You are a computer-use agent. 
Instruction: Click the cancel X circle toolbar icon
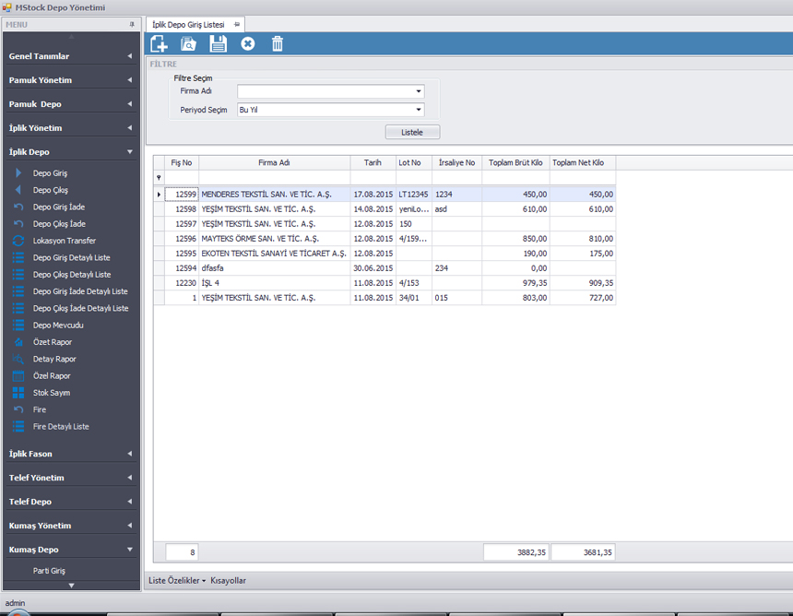248,43
